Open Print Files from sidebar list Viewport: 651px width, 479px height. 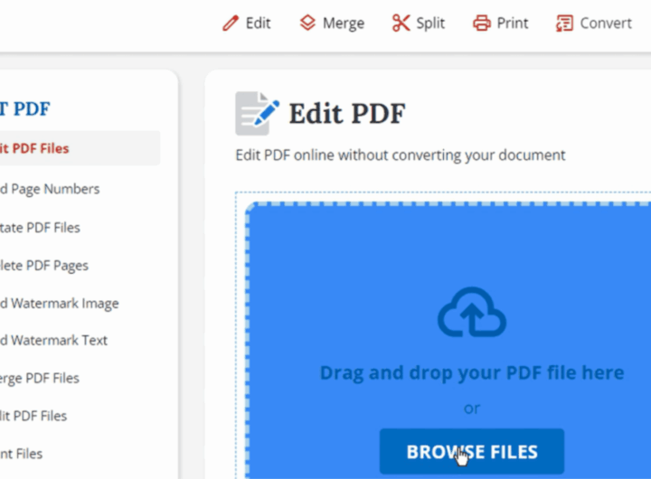tap(22, 454)
